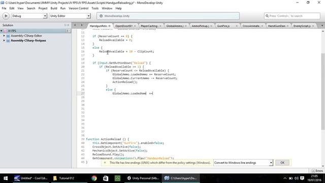The image size is (325, 183).
Task: Open the File menu
Action: [x=4, y=8]
